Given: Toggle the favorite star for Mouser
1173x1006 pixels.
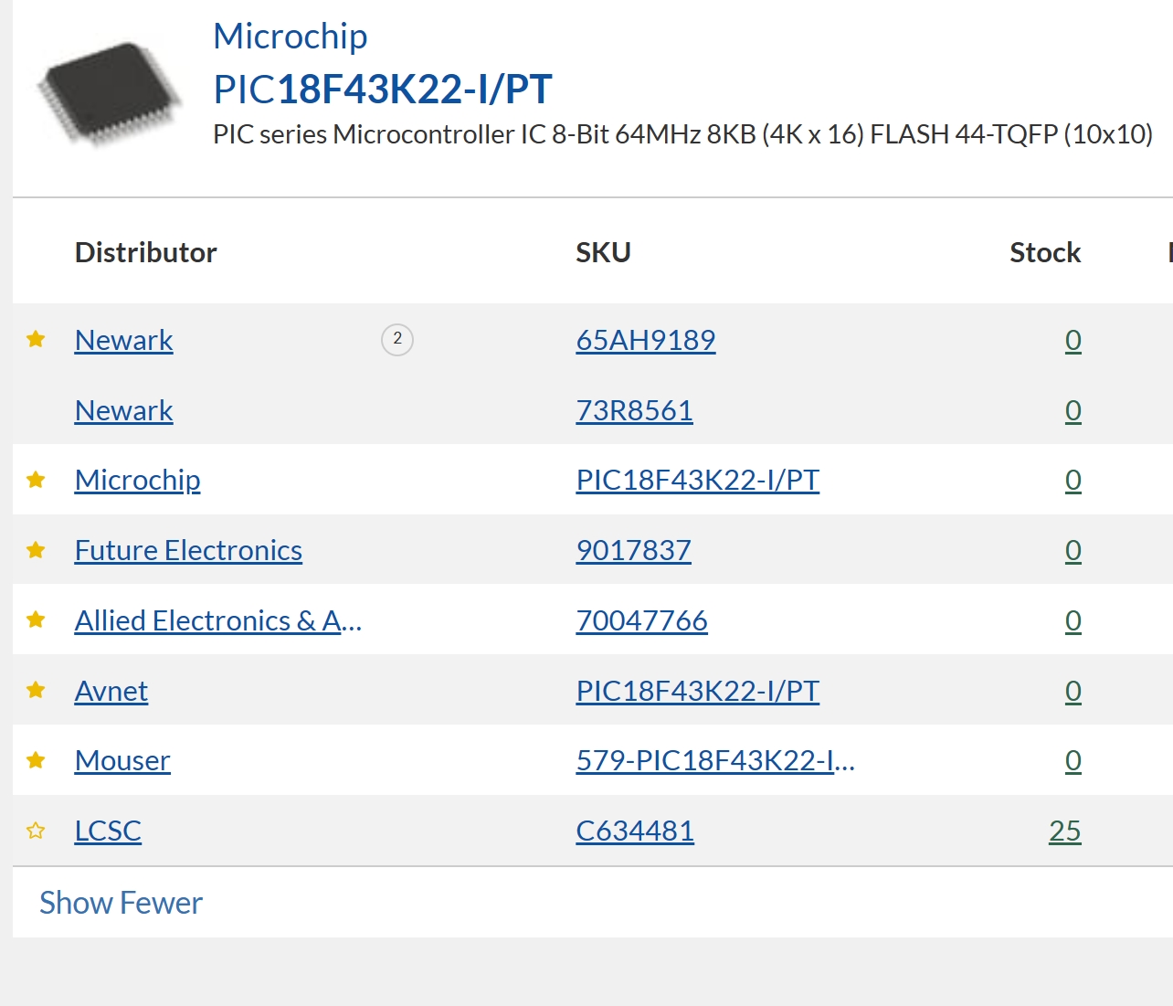Looking at the screenshot, I should [x=36, y=760].
